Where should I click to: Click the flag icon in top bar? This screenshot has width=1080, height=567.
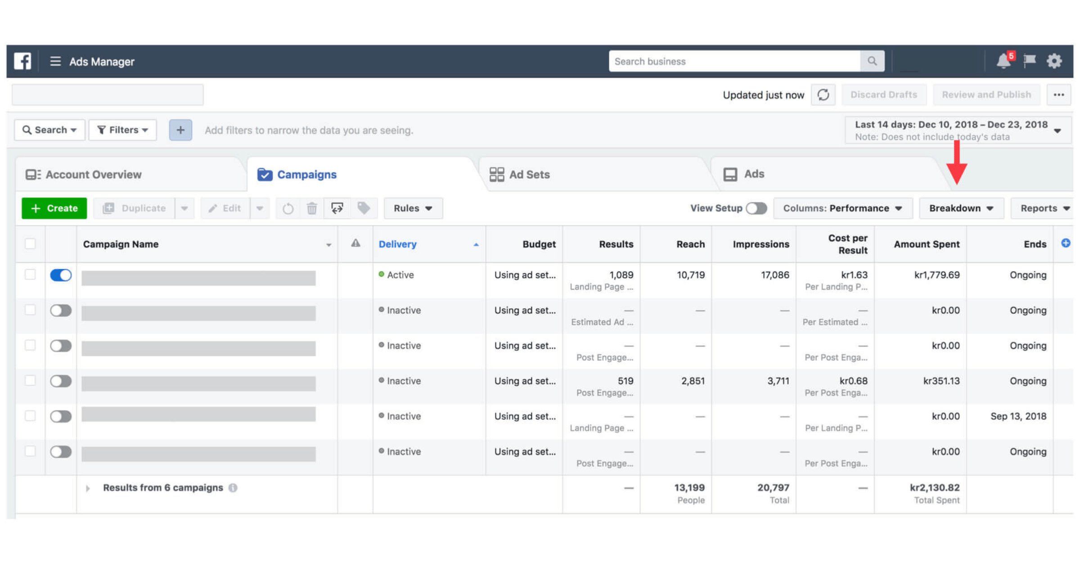(x=1030, y=60)
